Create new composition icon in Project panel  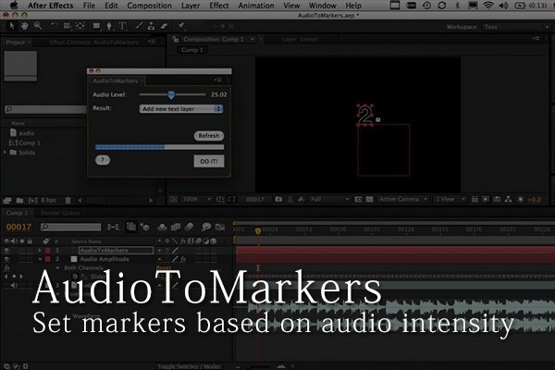(32, 201)
